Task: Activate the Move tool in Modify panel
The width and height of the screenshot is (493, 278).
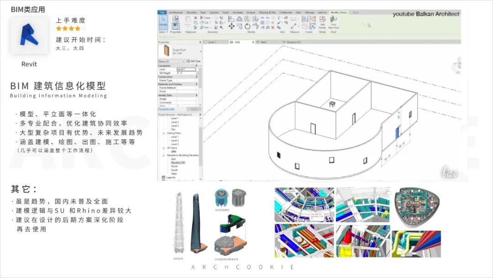Action: pos(231,27)
